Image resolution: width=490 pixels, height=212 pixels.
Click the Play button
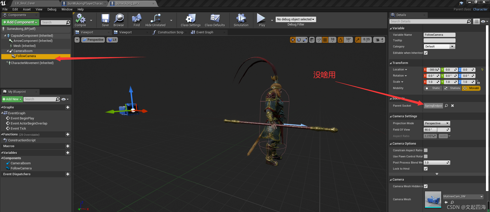click(x=262, y=20)
